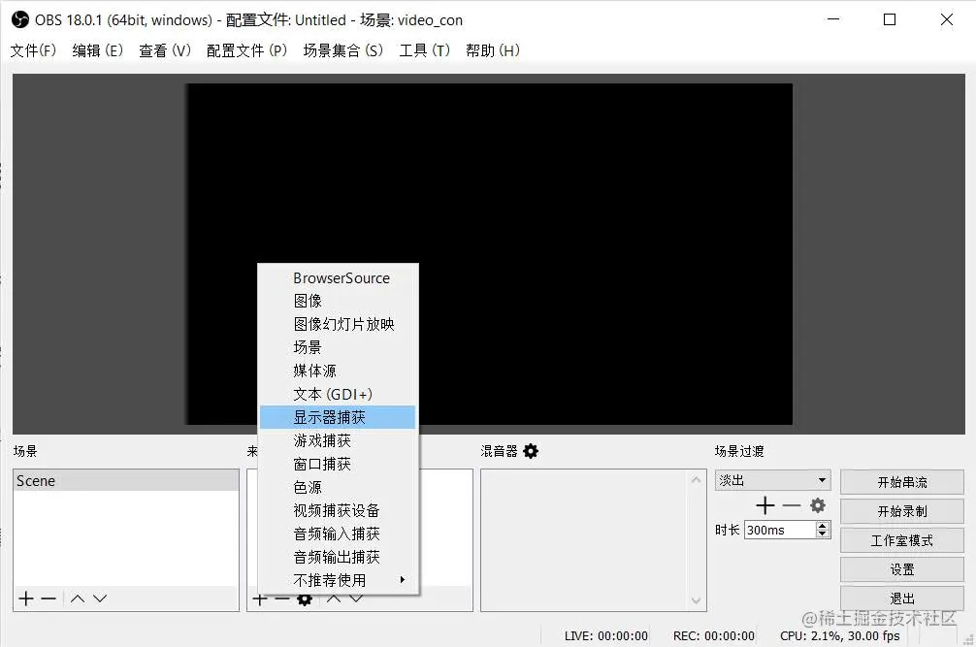Open the 配置文件(P) menu
This screenshot has width=976, height=647.
[246, 50]
